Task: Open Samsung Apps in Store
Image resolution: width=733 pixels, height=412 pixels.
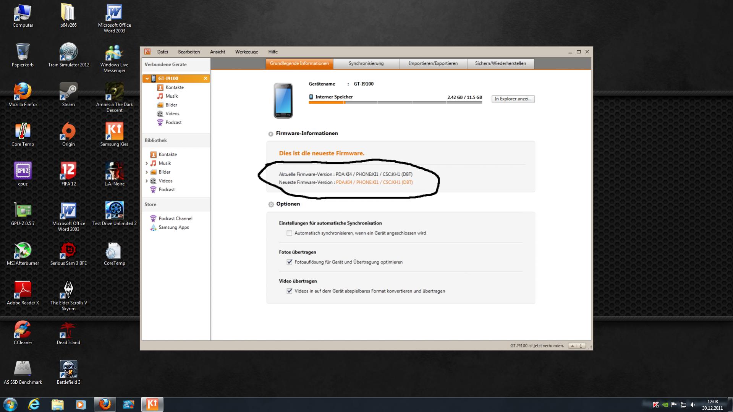Action: point(170,228)
